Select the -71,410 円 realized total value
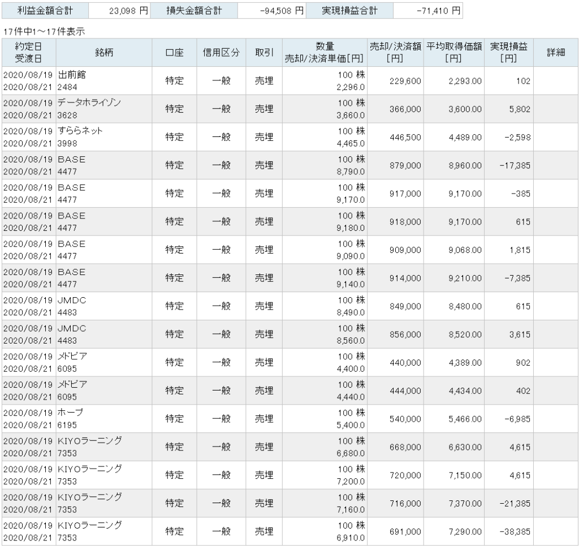 click(438, 11)
